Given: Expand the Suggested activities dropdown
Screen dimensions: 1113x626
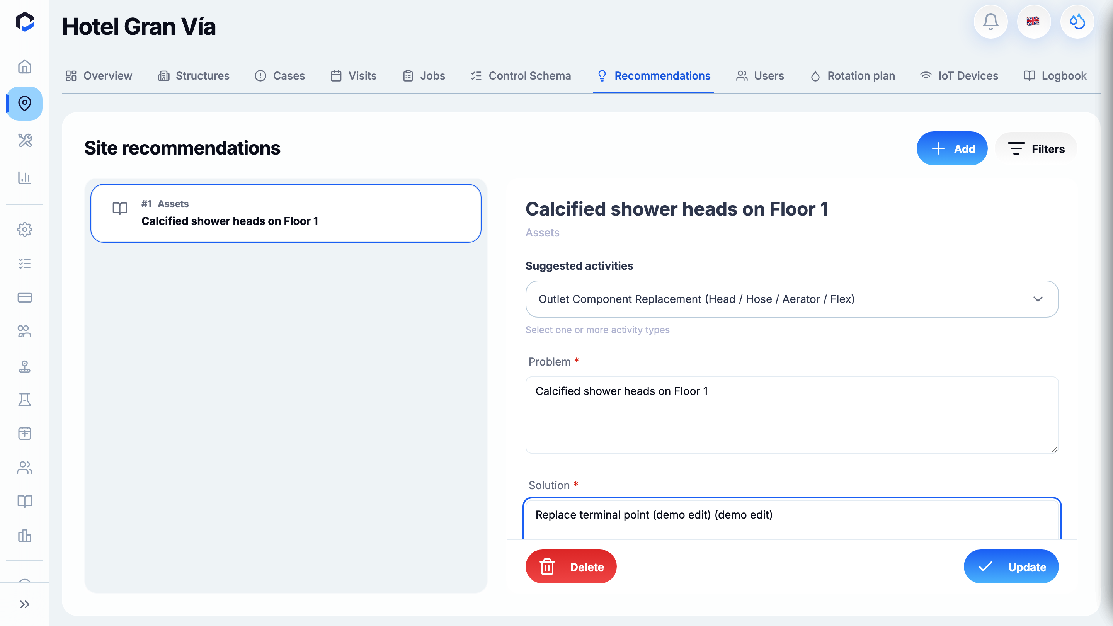Looking at the screenshot, I should click(791, 299).
